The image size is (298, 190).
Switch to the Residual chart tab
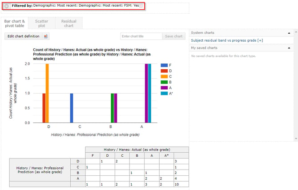click(x=69, y=24)
